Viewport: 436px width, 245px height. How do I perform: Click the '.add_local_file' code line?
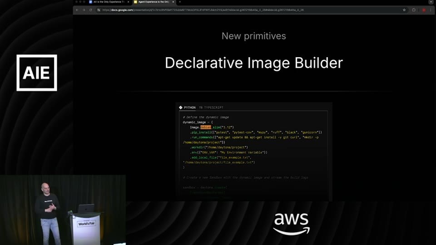pos(221,157)
